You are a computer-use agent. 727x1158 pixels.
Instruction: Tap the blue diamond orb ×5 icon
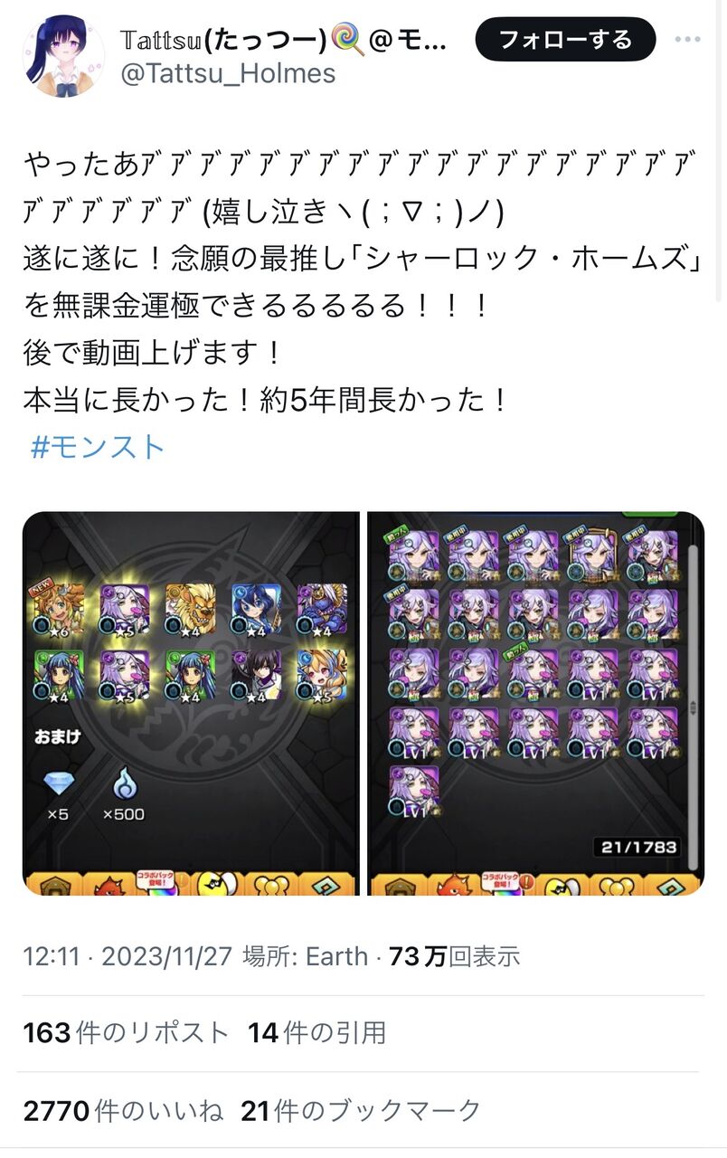59,783
